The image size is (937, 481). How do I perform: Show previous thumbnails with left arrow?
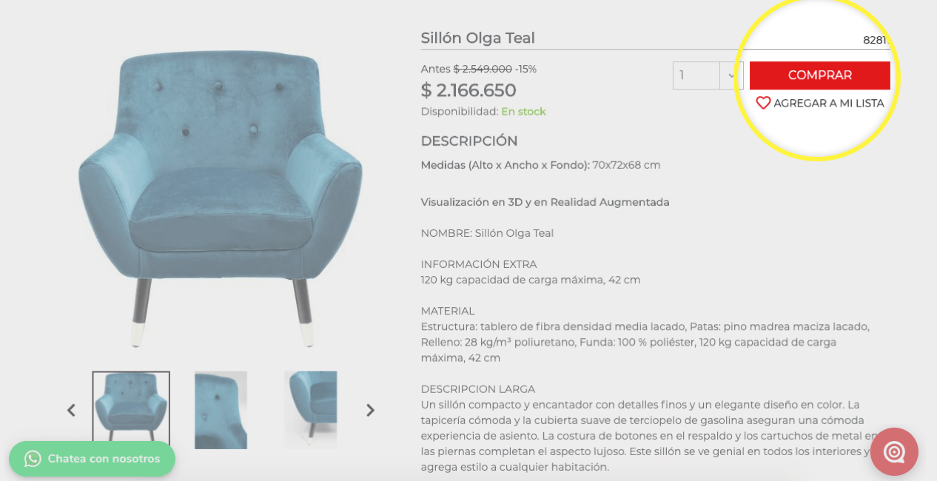71,410
